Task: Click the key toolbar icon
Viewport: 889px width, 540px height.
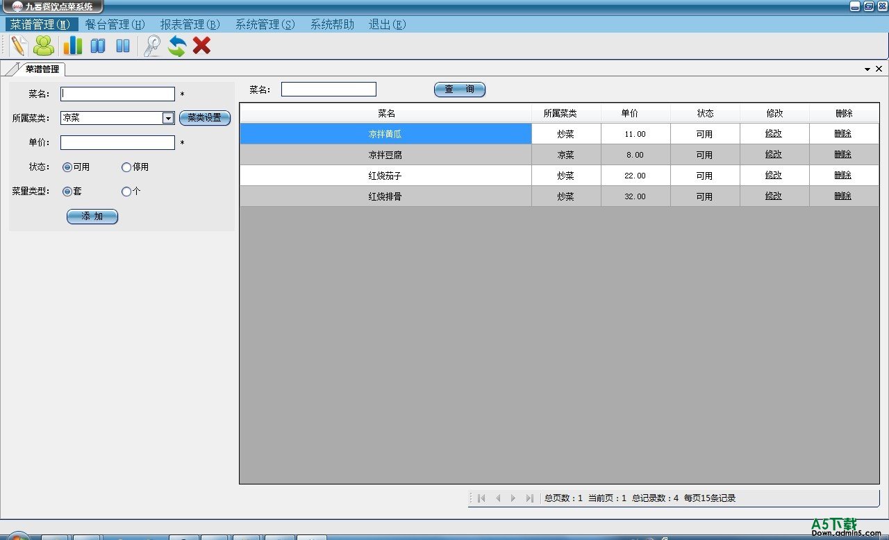Action: pyautogui.click(x=151, y=46)
